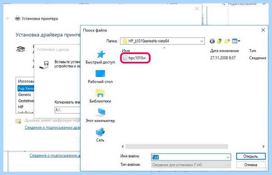Select Fuji Xerox manufacturer in list
272x175 pixels.
coord(26,89)
